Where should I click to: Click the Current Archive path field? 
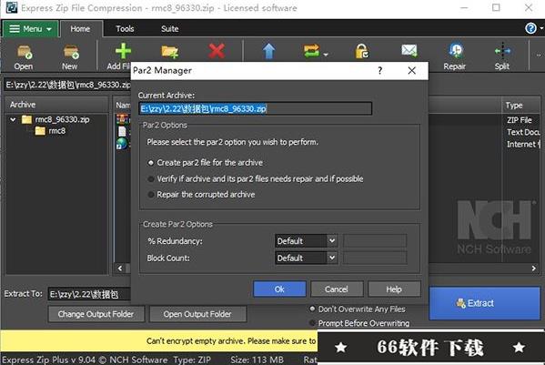(255, 109)
